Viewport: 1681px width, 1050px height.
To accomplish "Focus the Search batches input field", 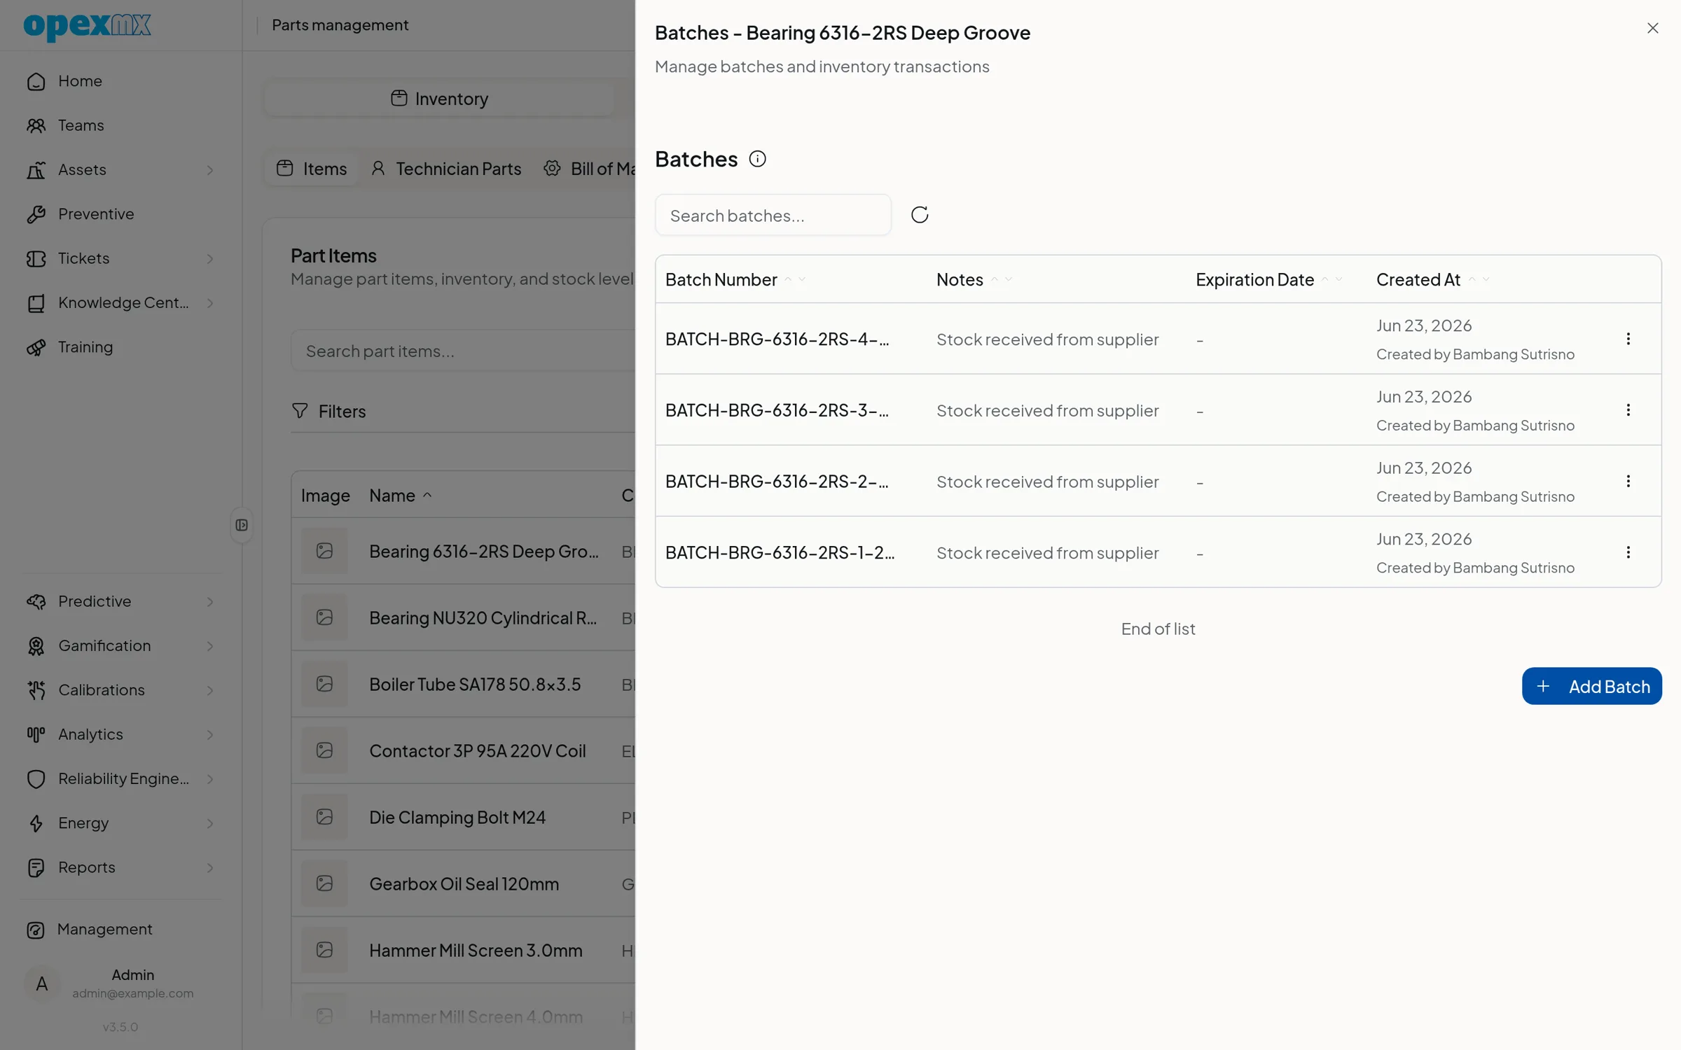I will click(x=773, y=215).
